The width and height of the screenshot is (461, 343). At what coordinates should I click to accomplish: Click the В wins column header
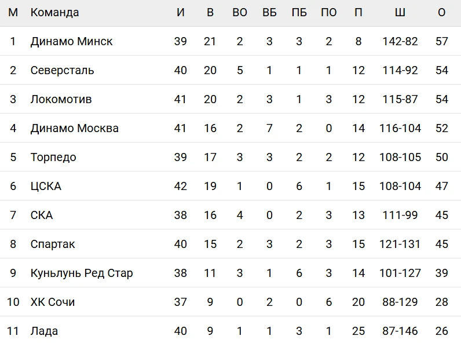pyautogui.click(x=210, y=13)
